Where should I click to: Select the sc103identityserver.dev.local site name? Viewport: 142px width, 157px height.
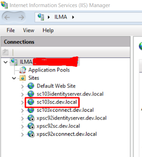[70, 94]
